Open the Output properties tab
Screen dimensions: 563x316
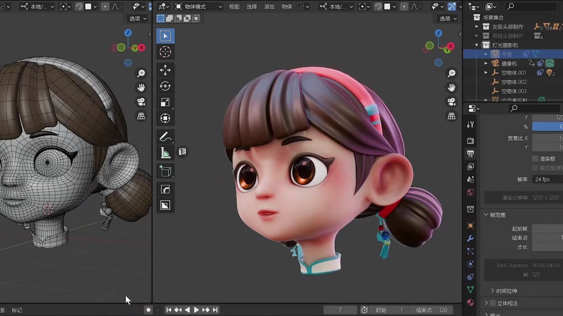pyautogui.click(x=470, y=154)
